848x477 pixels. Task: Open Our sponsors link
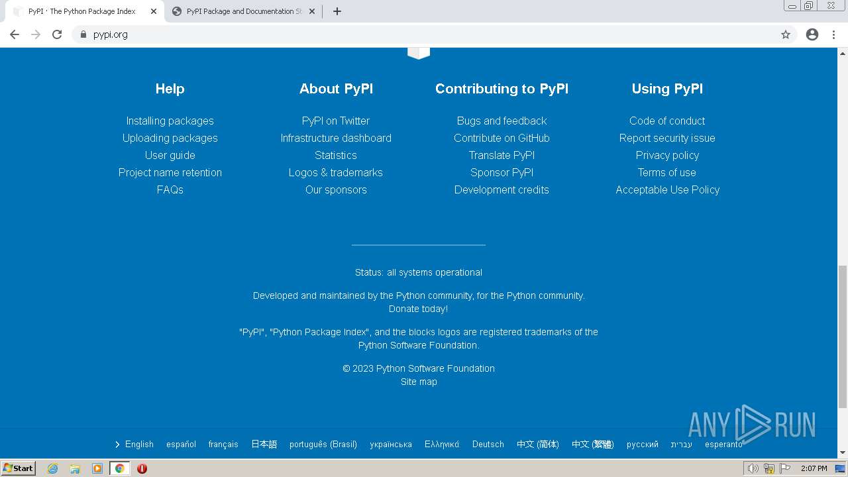point(336,189)
